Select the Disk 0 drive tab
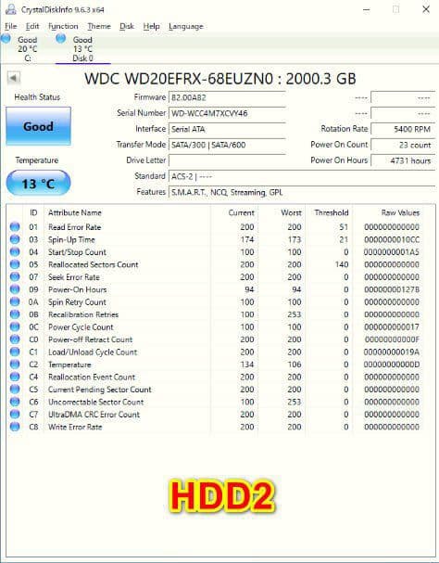This screenshot has width=439, height=563. (82, 48)
